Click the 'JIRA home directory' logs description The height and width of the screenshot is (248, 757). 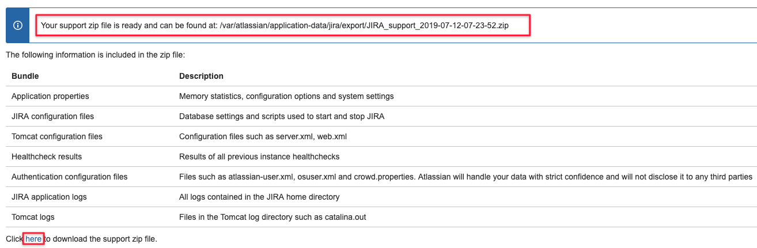point(259,197)
